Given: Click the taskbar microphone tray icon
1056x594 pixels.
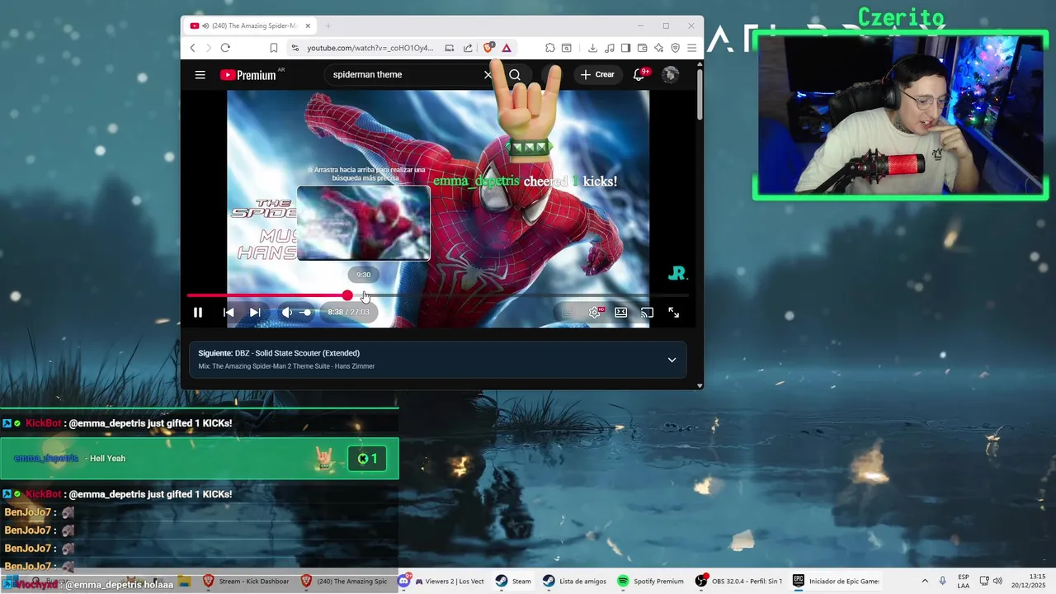Looking at the screenshot, I should pos(943,581).
